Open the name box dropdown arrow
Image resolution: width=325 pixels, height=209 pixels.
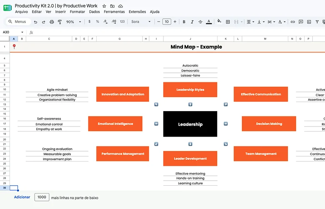coord(22,32)
